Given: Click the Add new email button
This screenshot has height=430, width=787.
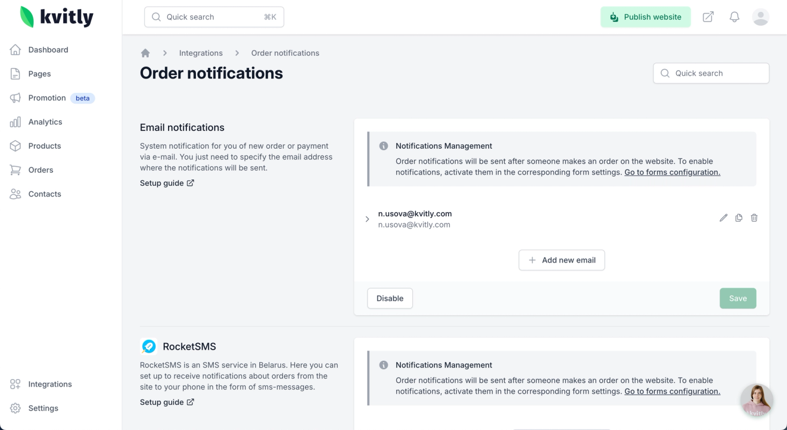Looking at the screenshot, I should (x=562, y=260).
